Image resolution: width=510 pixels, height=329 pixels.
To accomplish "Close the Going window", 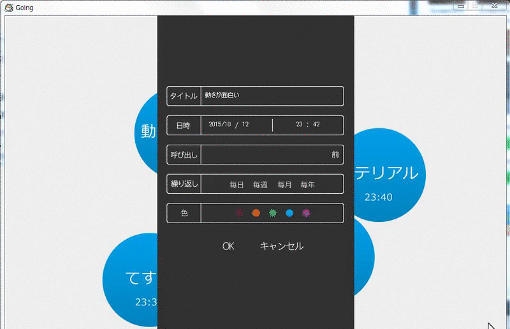I will 495,6.
